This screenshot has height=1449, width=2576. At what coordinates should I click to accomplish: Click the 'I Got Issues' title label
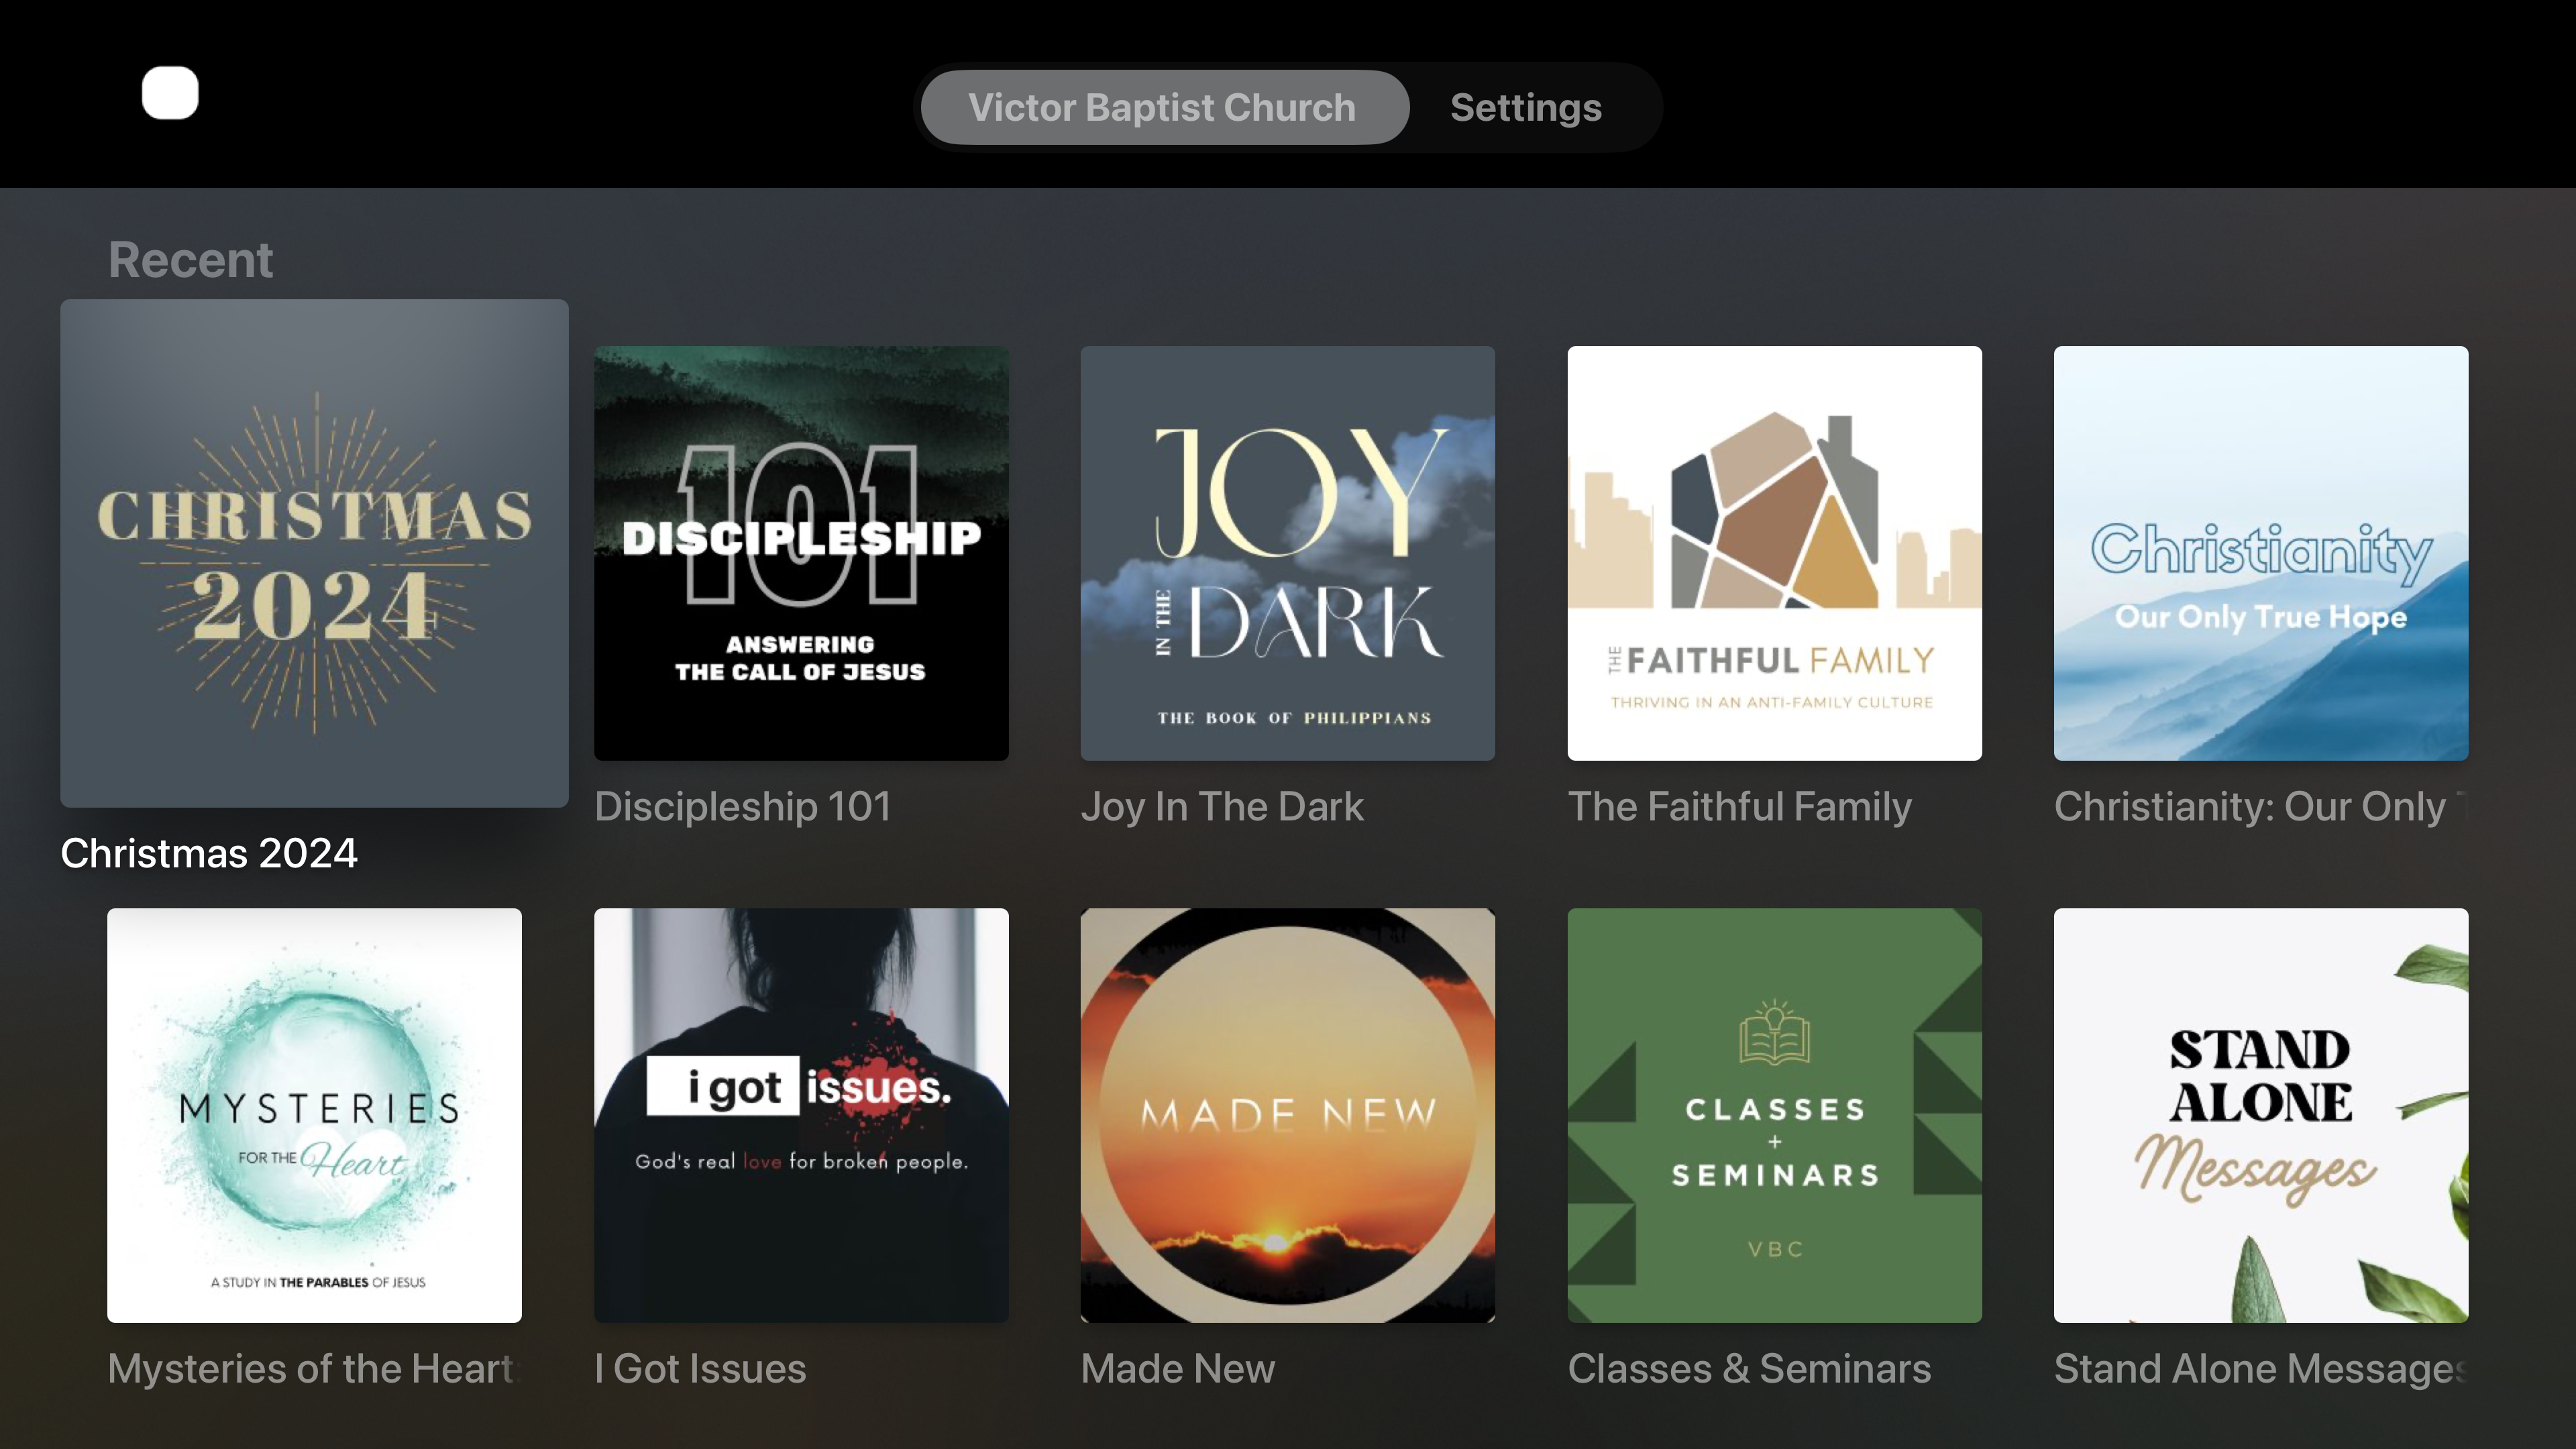click(700, 1368)
